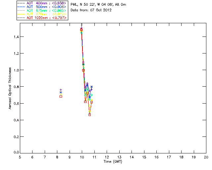
Task: Click the hour 5 x-axis label
Action: click(x=20, y=157)
